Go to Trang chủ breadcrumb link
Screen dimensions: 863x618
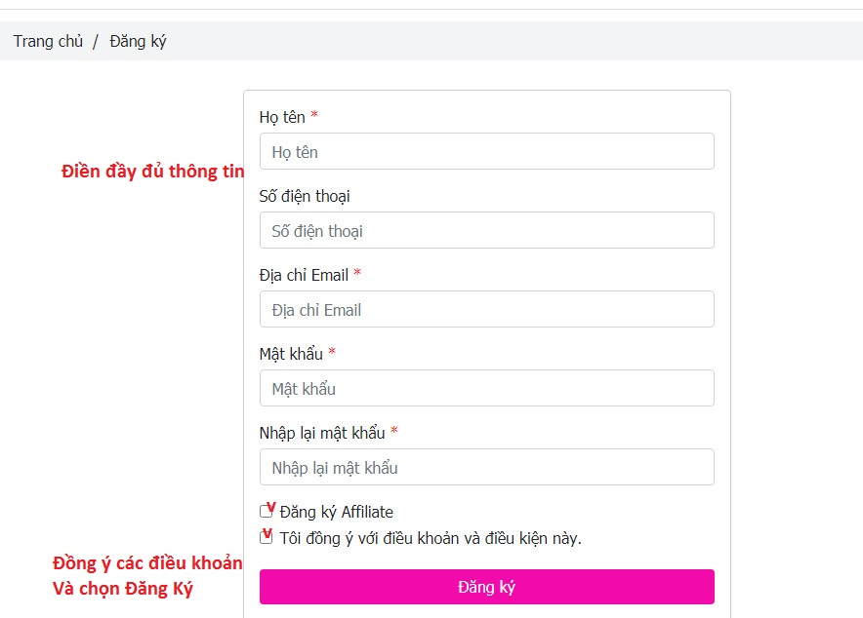(48, 41)
